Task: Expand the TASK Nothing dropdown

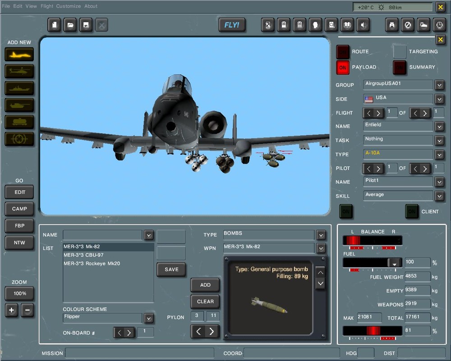Action: tap(439, 140)
